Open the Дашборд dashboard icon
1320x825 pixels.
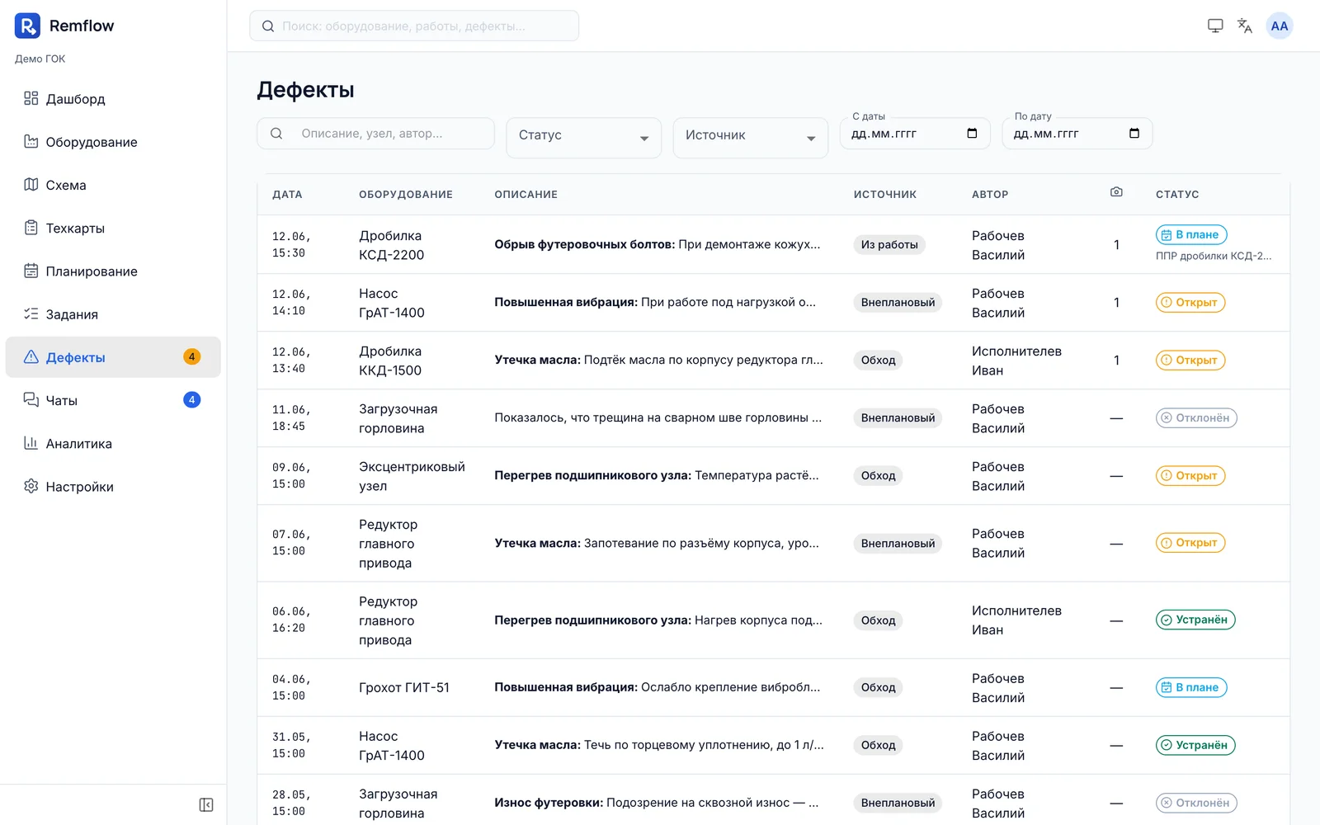(31, 98)
